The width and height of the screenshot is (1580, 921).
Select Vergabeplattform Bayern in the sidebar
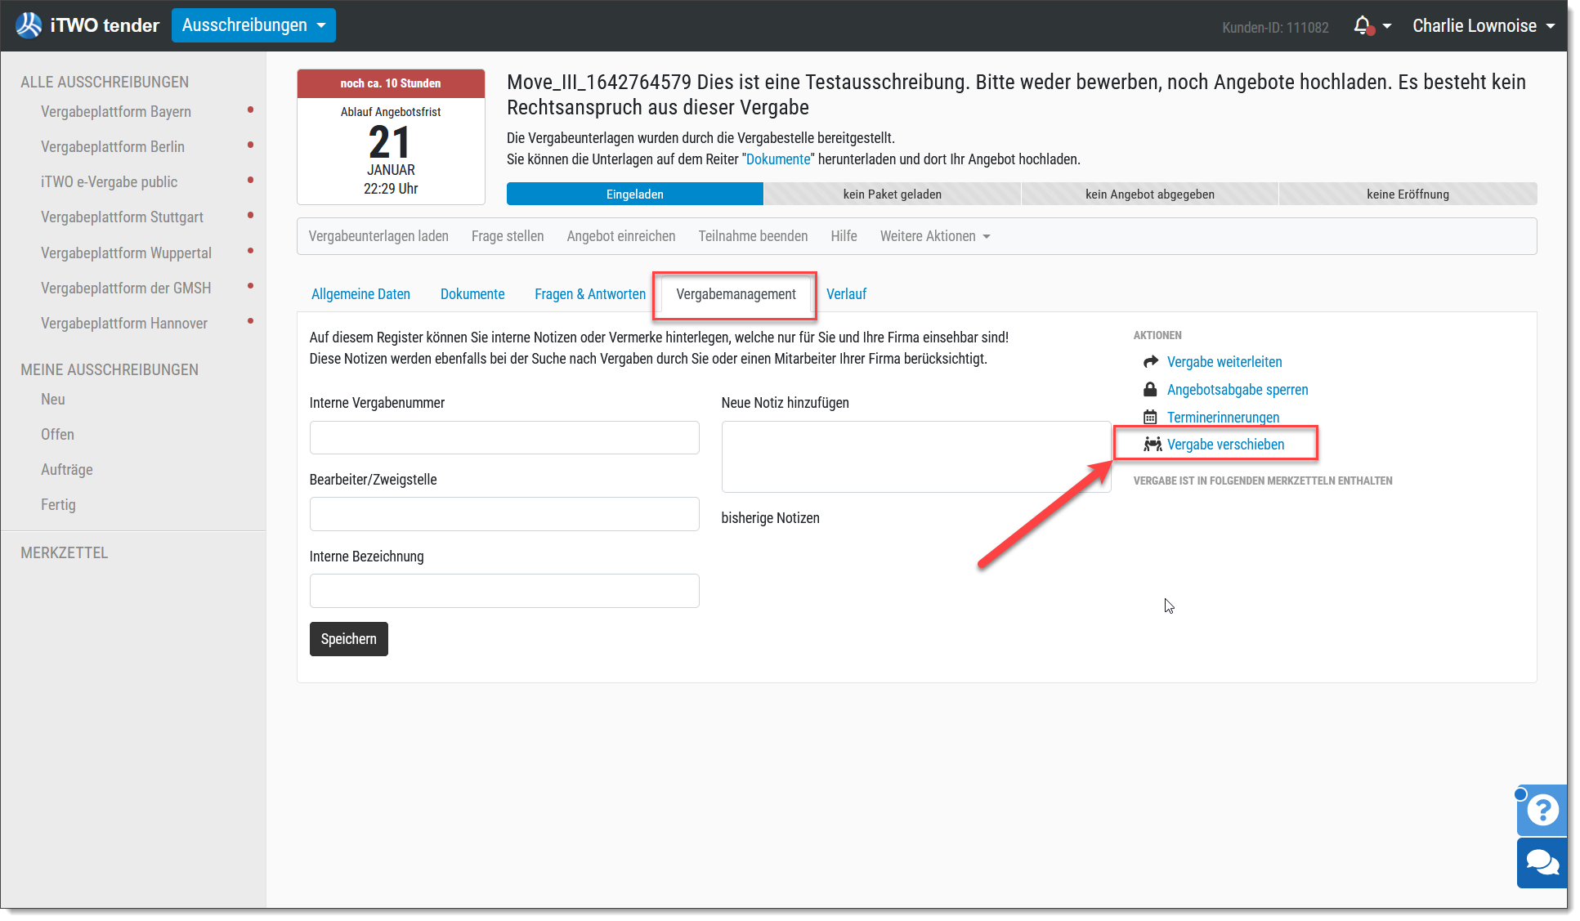(116, 112)
